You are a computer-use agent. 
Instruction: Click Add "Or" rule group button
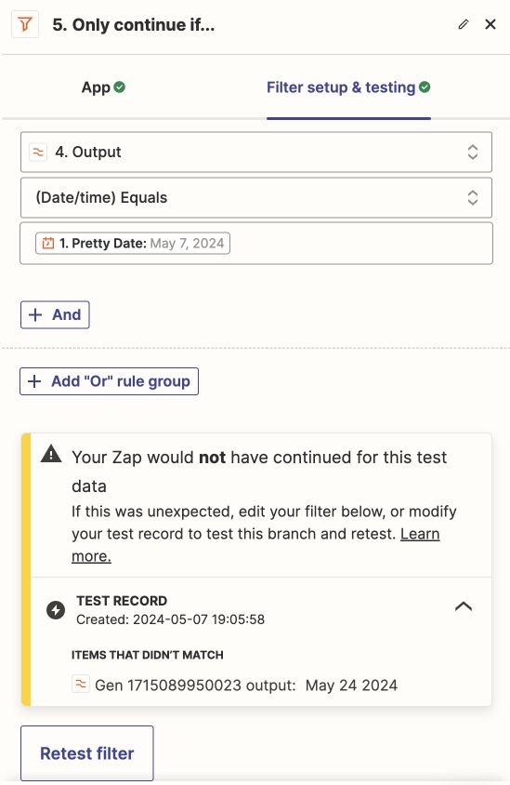coord(109,381)
